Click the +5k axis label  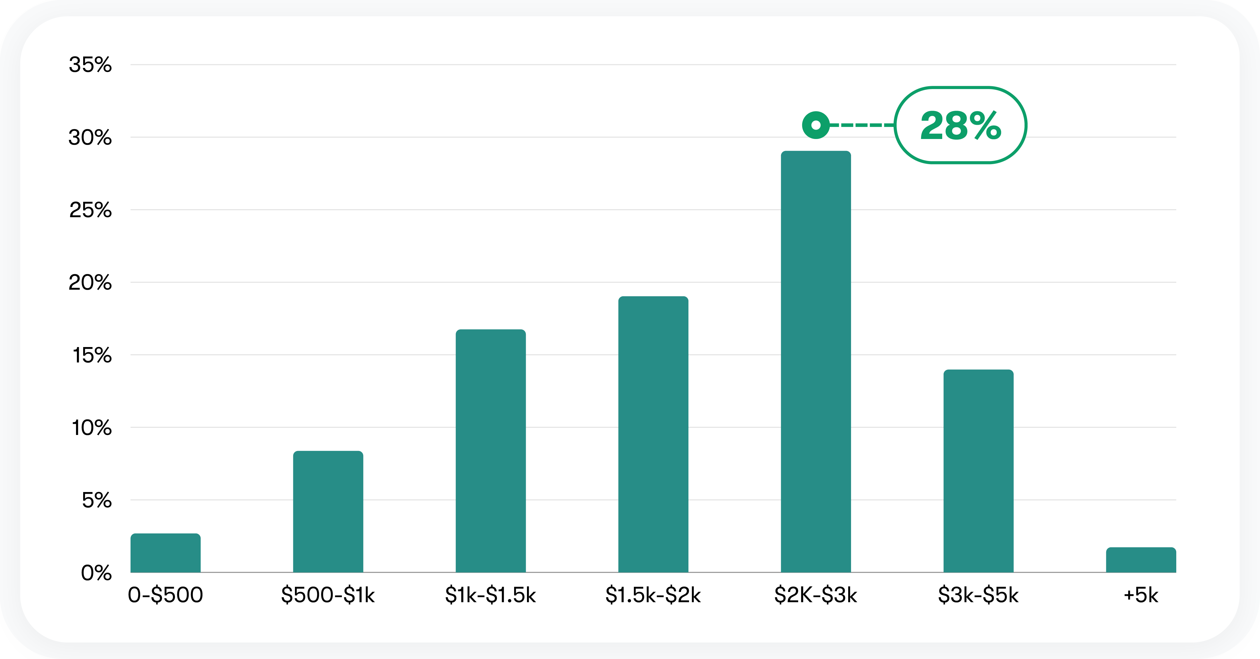(x=1141, y=595)
